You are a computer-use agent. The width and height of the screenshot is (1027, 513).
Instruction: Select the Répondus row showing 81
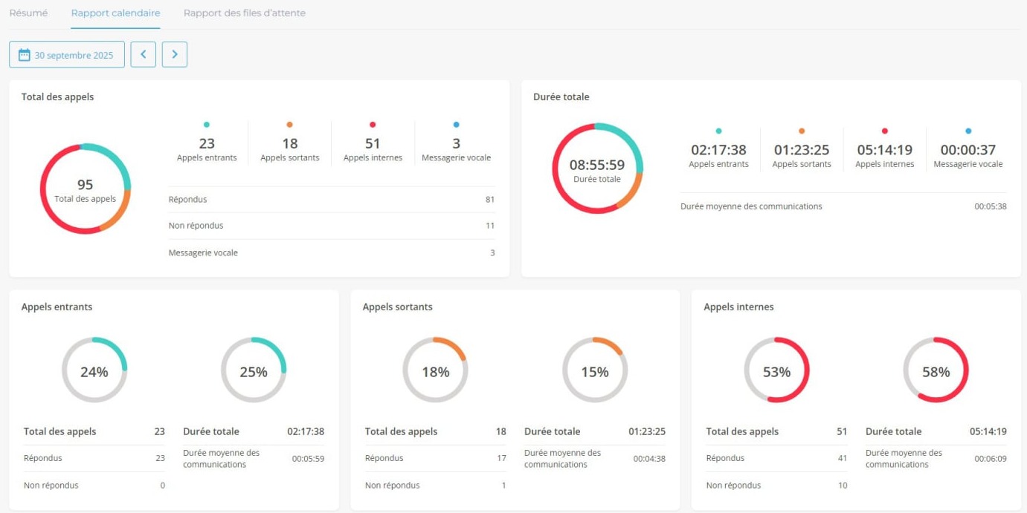(x=331, y=200)
